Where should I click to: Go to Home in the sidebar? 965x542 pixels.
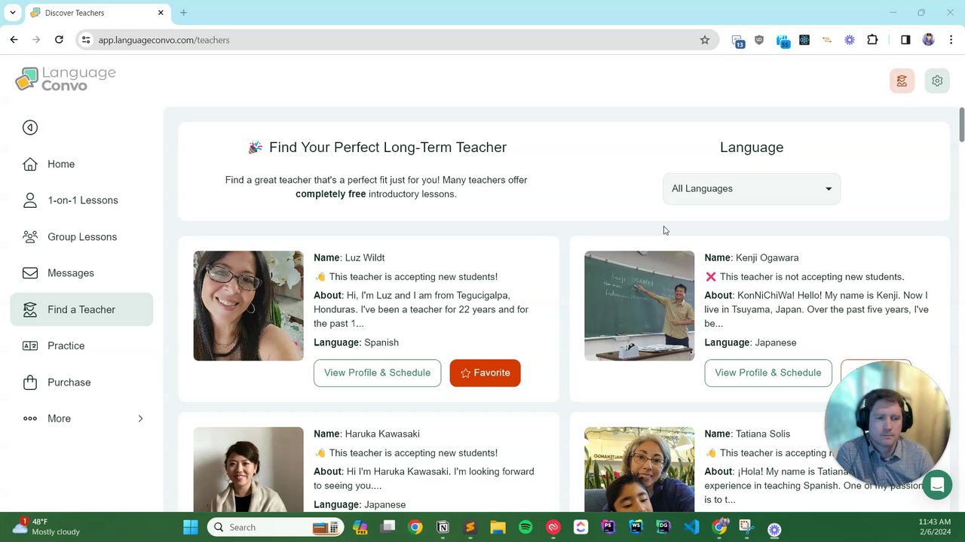[81, 164]
